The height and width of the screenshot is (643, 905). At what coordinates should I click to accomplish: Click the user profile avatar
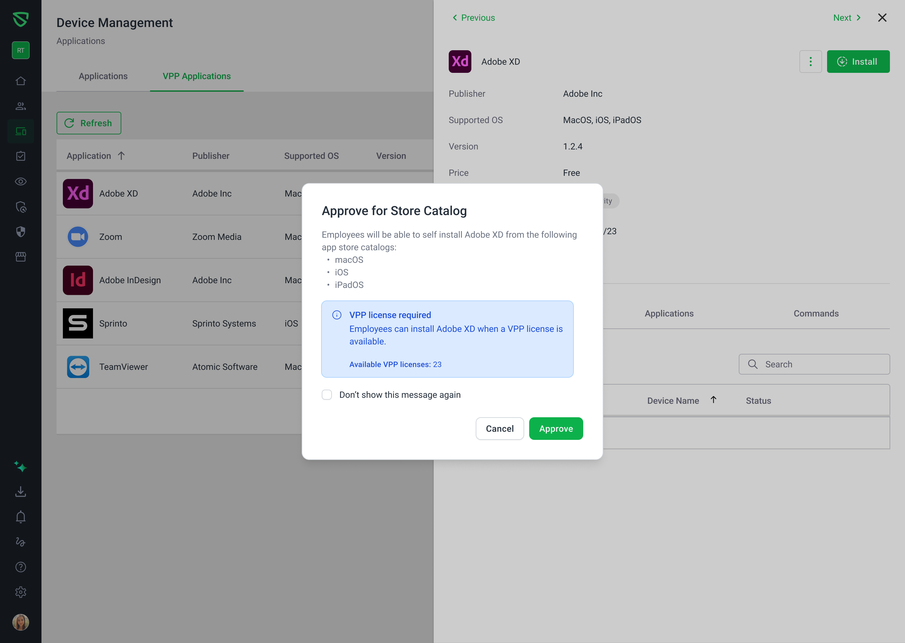[x=21, y=622]
